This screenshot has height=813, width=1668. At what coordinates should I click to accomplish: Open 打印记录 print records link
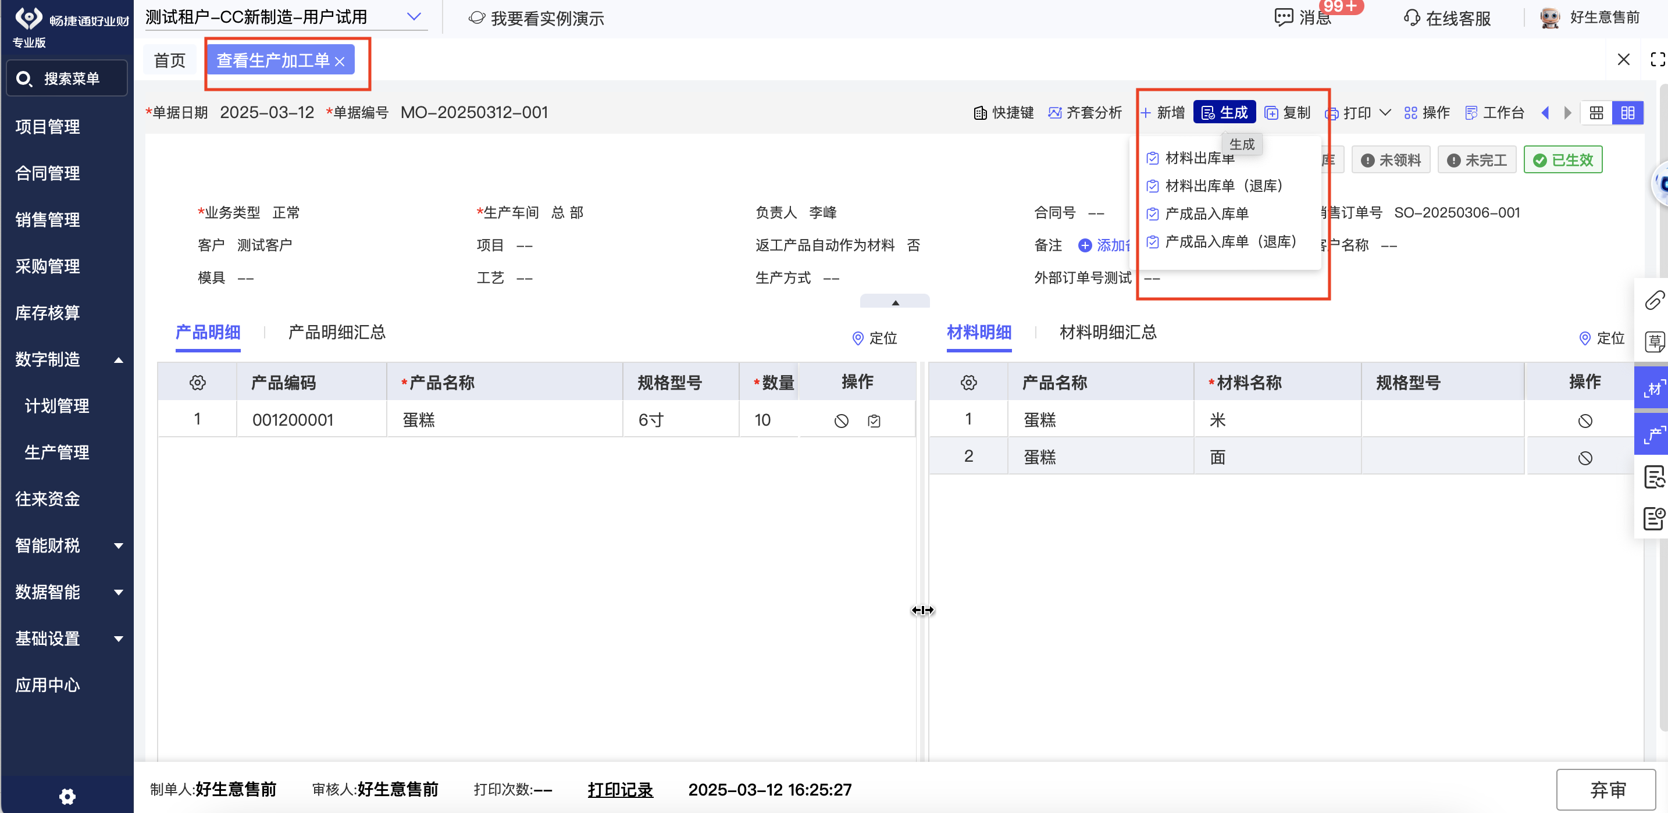(619, 790)
